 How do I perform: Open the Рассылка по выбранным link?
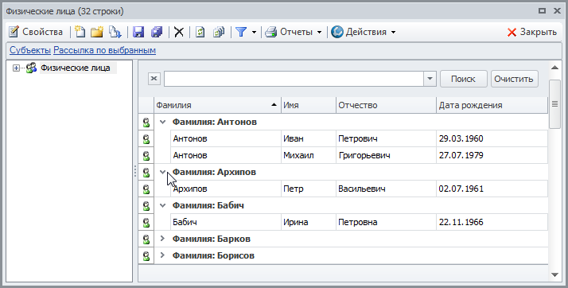point(105,50)
